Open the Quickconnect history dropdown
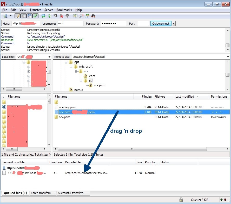Screen dimensions: 231x204 point(174,24)
